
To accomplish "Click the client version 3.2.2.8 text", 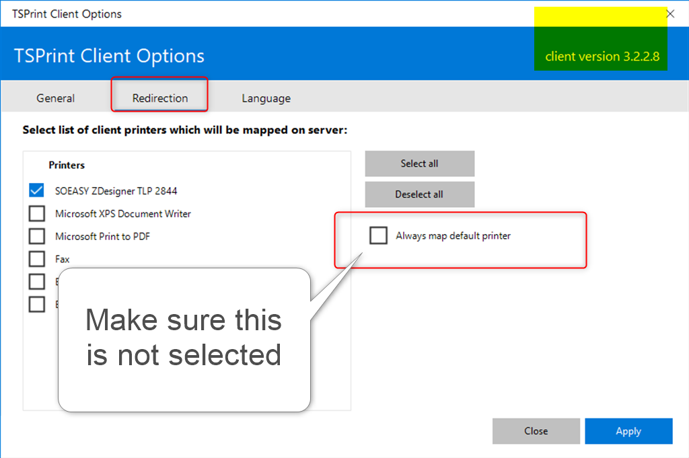I will point(602,56).
